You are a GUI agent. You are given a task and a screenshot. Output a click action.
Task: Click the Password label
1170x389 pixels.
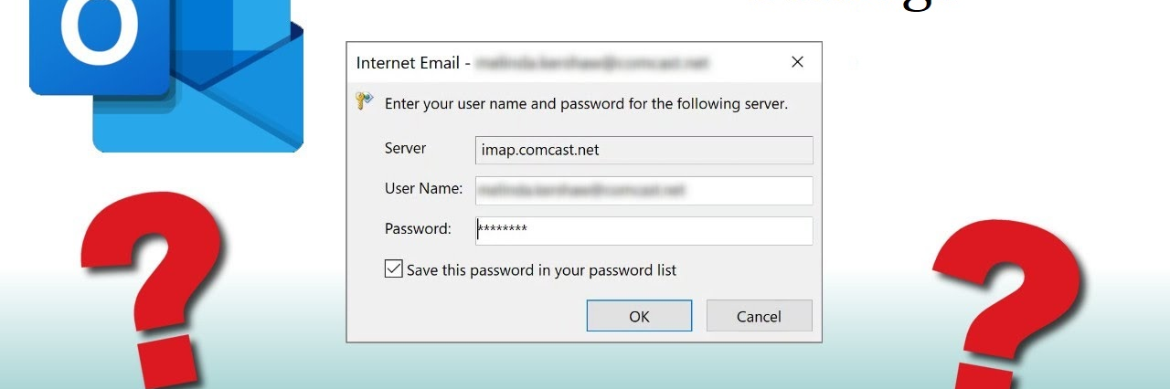[418, 229]
